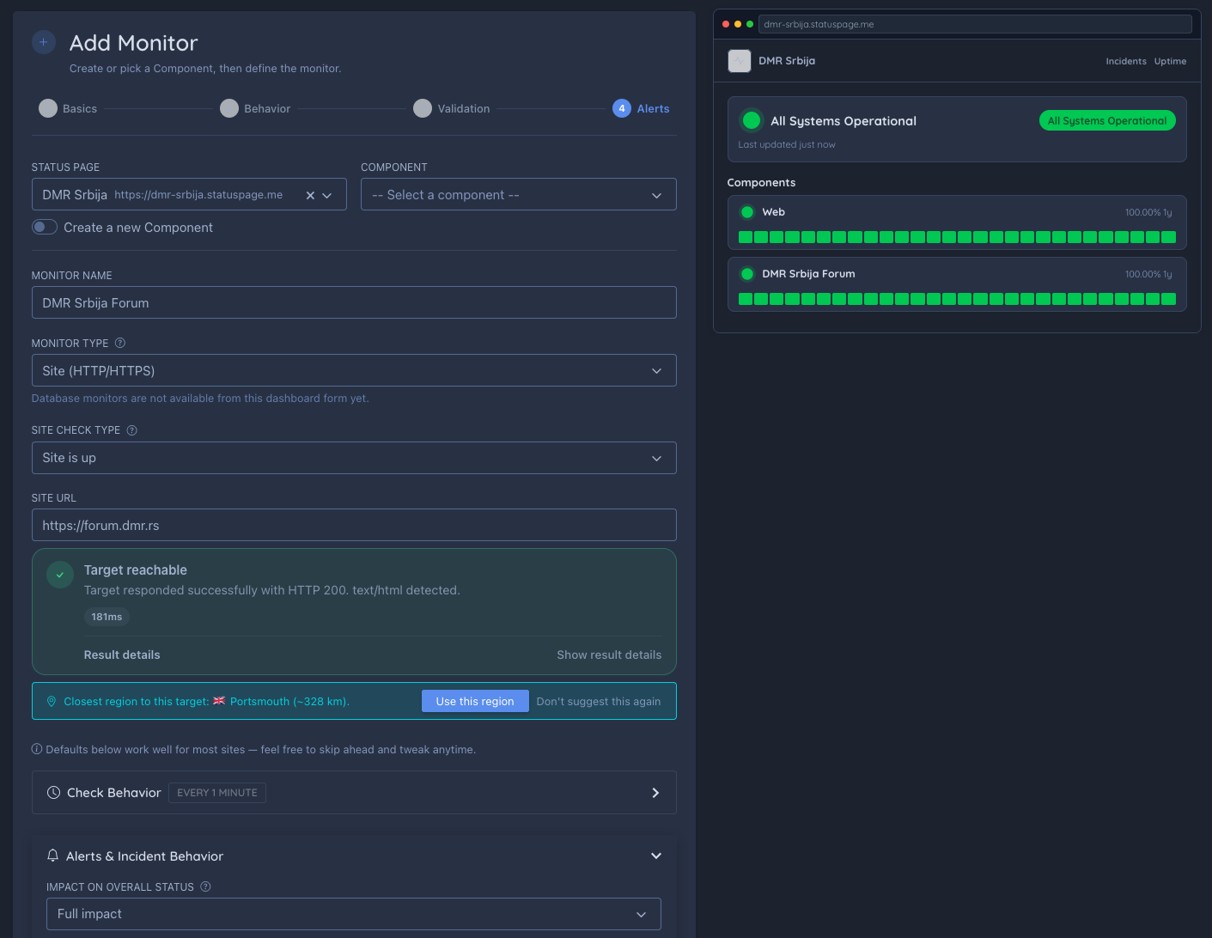The height and width of the screenshot is (938, 1212).
Task: Click the location pin icon in region suggestion
Action: tap(52, 702)
